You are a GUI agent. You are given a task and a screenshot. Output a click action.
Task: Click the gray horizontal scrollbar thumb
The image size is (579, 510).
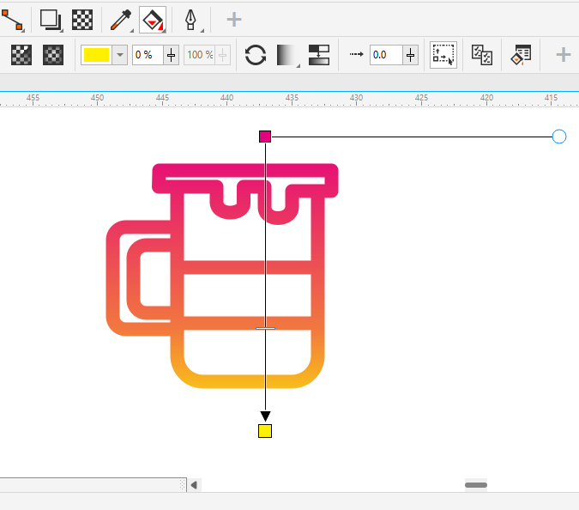pyautogui.click(x=476, y=485)
